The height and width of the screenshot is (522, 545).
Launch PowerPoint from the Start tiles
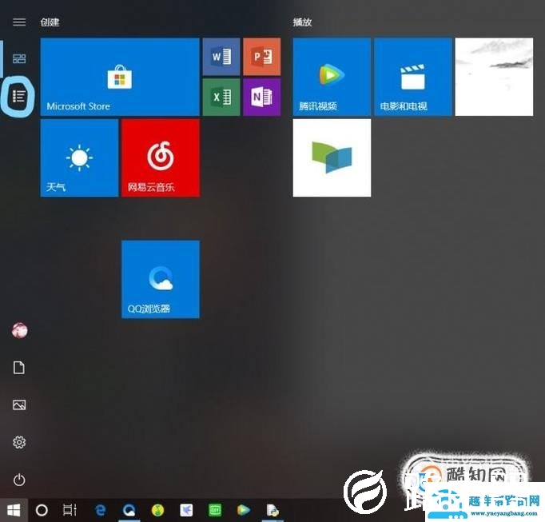coord(262,57)
